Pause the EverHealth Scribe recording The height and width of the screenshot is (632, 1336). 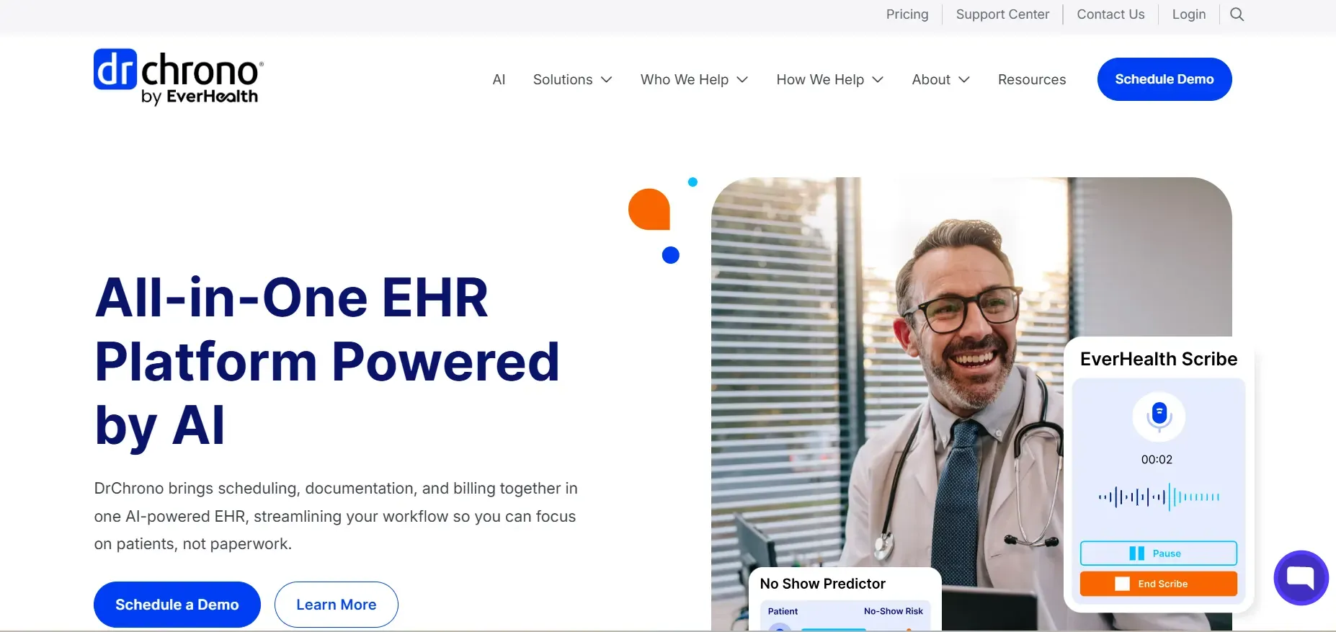click(1159, 553)
